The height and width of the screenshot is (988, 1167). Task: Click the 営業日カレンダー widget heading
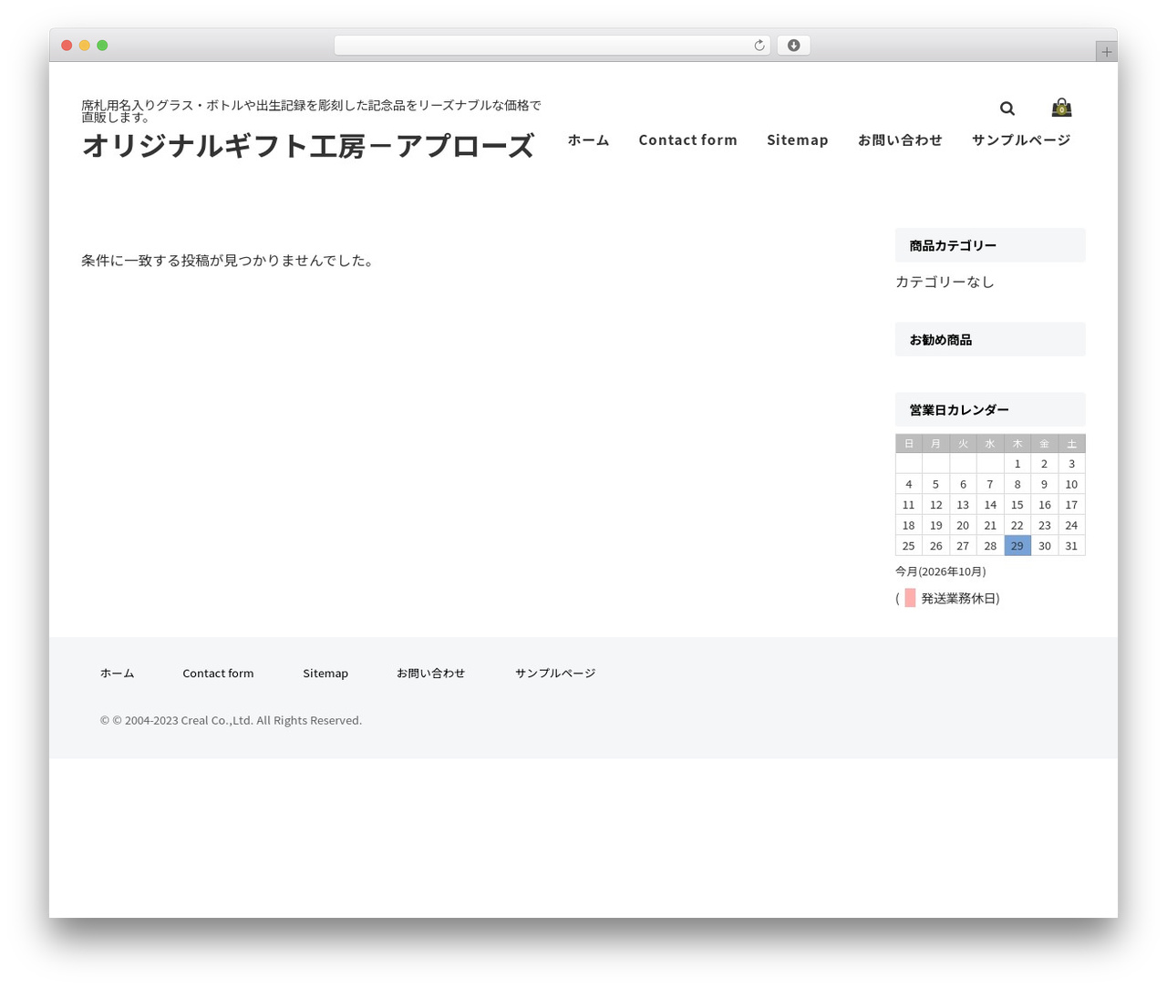[990, 409]
